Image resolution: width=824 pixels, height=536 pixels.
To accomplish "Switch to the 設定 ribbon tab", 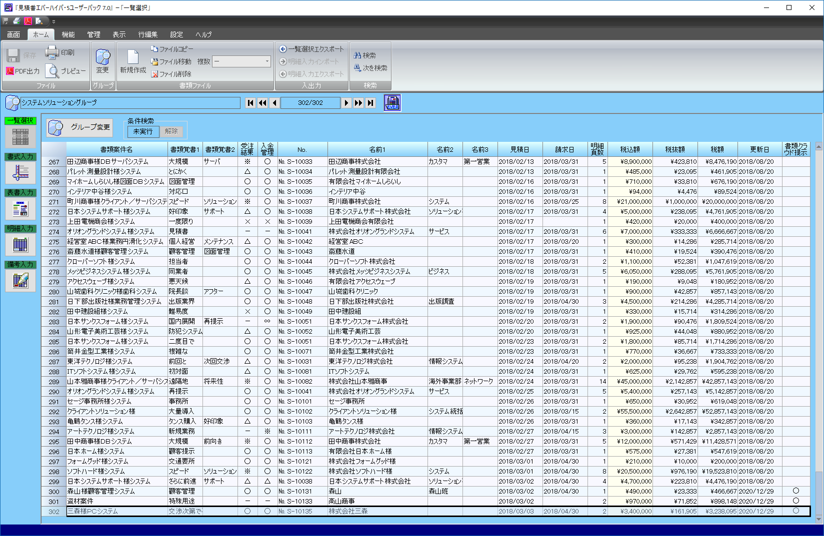I will (176, 34).
